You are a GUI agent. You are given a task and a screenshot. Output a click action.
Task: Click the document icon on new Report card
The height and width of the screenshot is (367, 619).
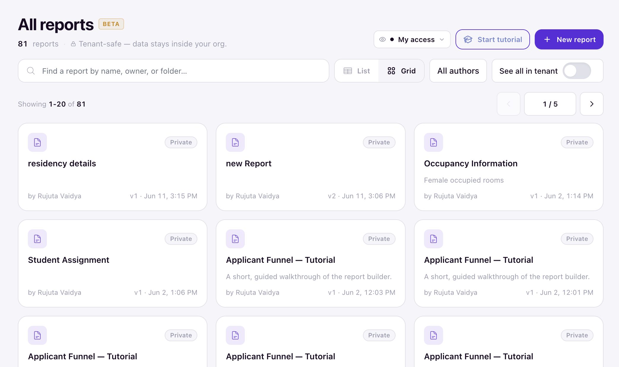[x=235, y=142]
